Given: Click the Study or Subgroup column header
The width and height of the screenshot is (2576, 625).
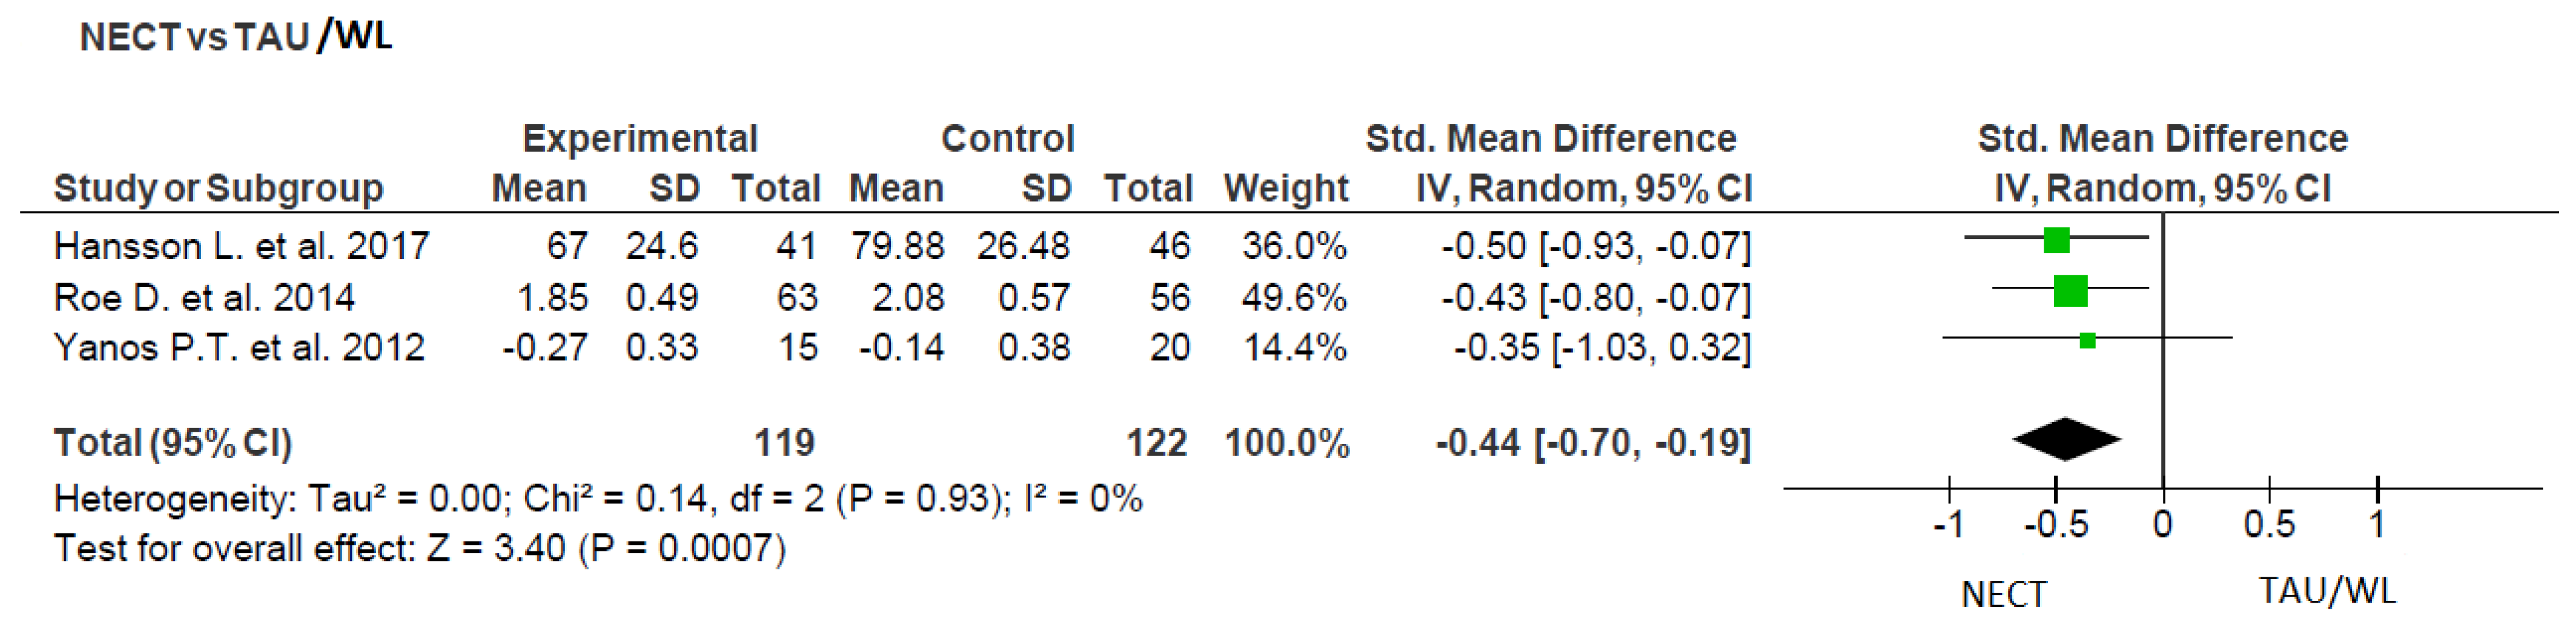Looking at the screenshot, I should (218, 188).
